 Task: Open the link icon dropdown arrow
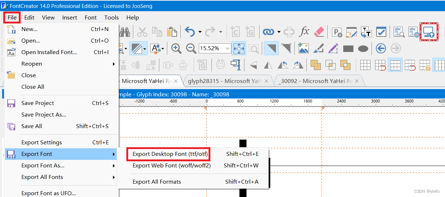pyautogui.click(x=278, y=32)
